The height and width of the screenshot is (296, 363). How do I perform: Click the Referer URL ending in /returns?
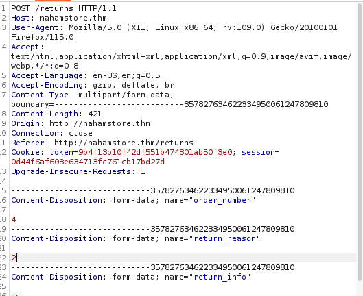click(x=124, y=143)
